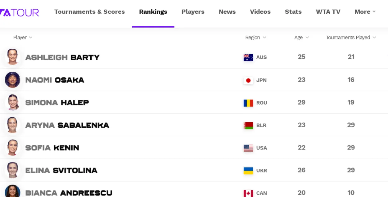Expand the More menu
The width and height of the screenshot is (388, 197).
pos(365,12)
